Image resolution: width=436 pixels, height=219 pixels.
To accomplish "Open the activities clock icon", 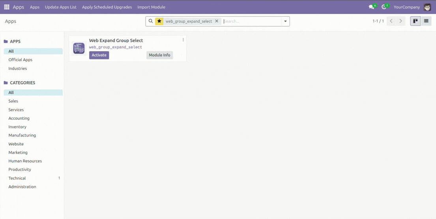I will click(x=385, y=7).
